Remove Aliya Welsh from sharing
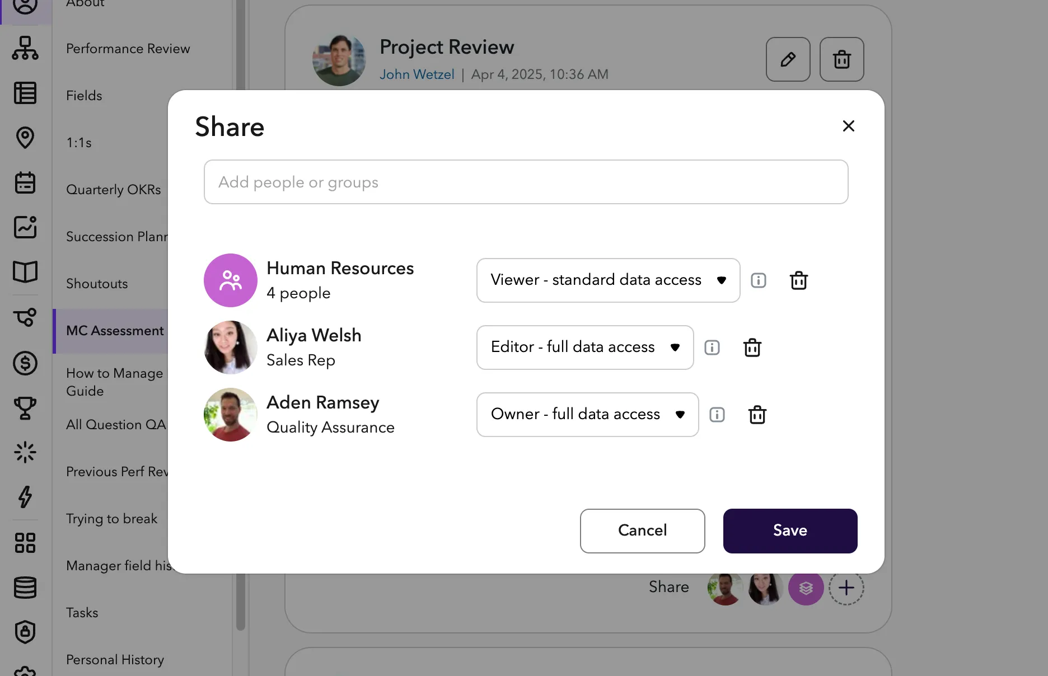1048x676 pixels. click(752, 348)
